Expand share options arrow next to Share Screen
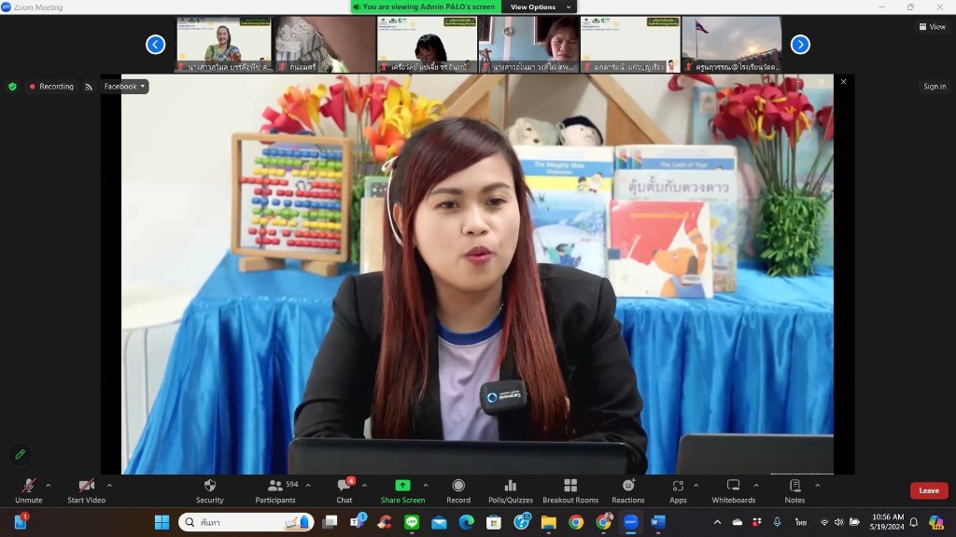 point(426,485)
